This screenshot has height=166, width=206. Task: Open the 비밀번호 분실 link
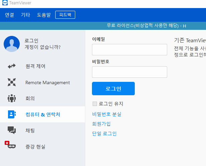(x=107, y=114)
